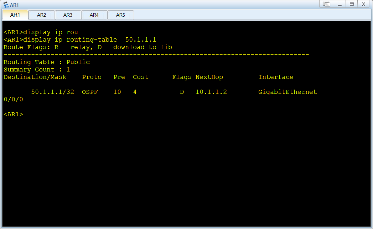Click the cost value 4

[x=135, y=92]
